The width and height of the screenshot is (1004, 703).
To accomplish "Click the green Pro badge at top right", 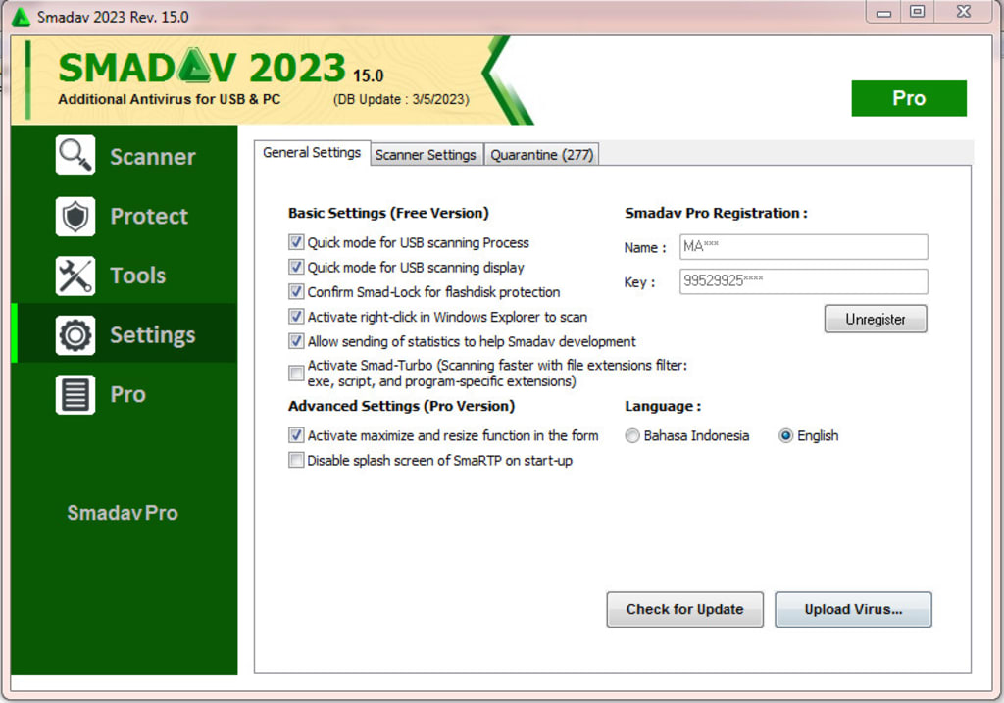I will pos(908,98).
